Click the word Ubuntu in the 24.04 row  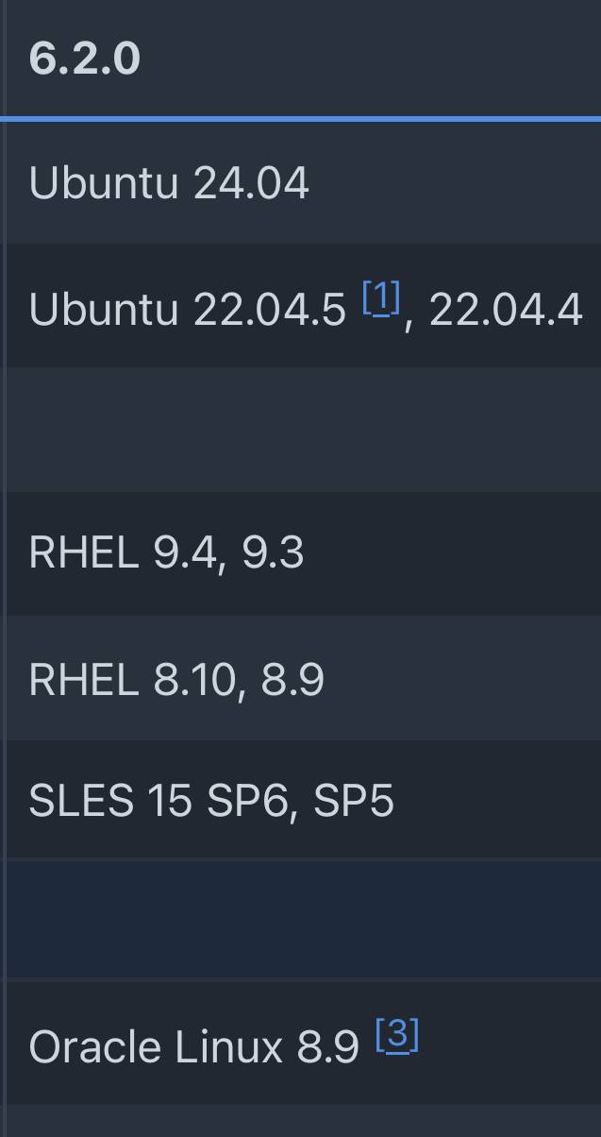[x=103, y=182]
